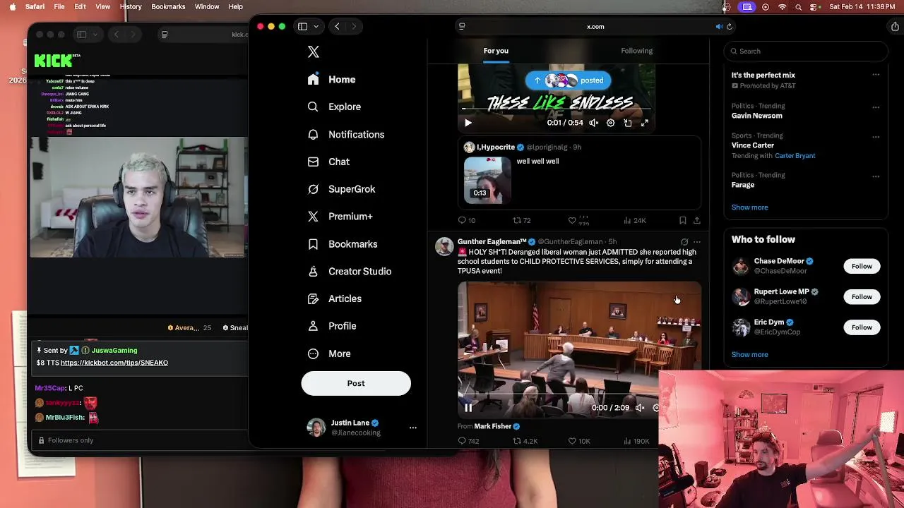Enter fullscreen on the 0:54 video

(x=645, y=123)
